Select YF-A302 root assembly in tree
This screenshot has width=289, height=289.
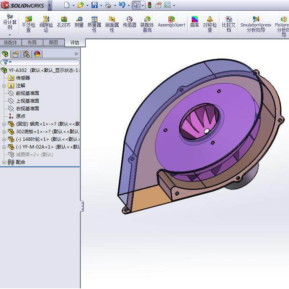40,70
